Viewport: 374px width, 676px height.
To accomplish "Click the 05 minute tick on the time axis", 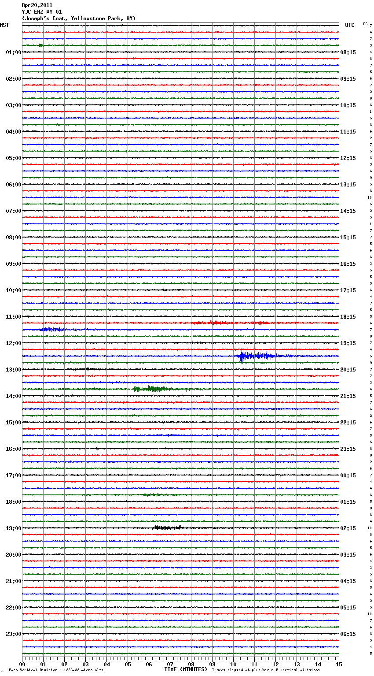I will point(128,664).
